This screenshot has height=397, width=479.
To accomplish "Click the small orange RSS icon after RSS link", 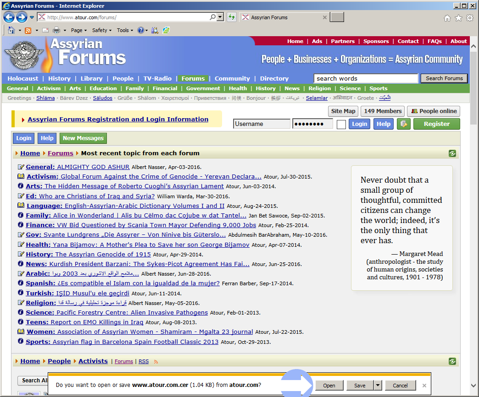I will pos(156,362).
